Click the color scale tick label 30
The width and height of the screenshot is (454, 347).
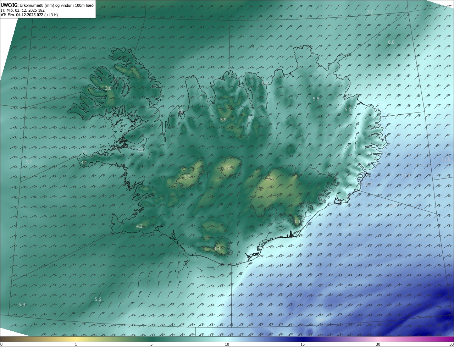(378, 344)
